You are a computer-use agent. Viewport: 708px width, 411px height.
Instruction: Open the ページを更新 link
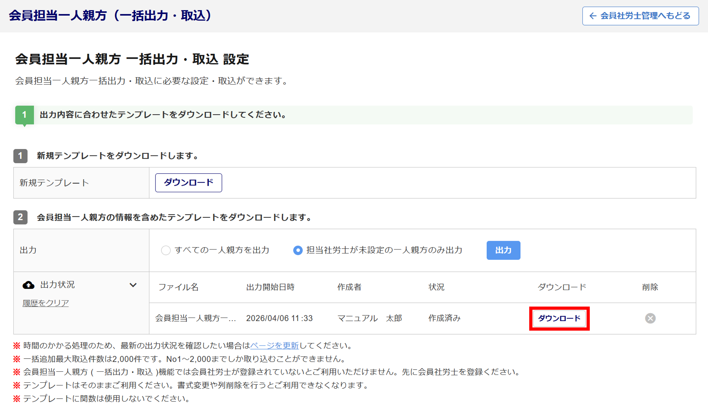click(x=274, y=346)
